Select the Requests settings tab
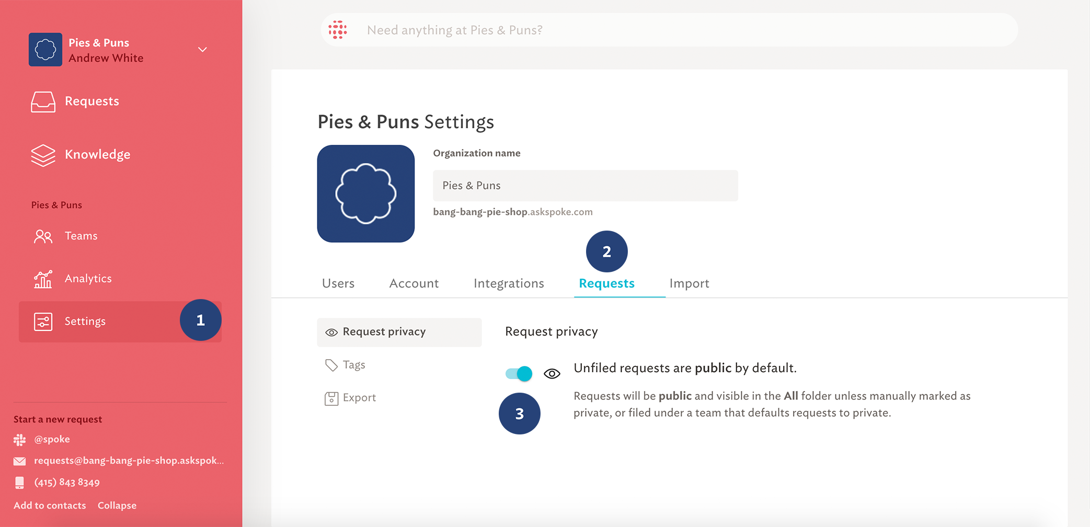The image size is (1090, 527). (606, 283)
